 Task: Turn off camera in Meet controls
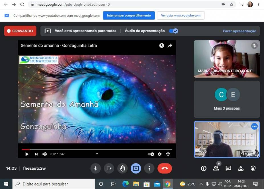(109, 168)
